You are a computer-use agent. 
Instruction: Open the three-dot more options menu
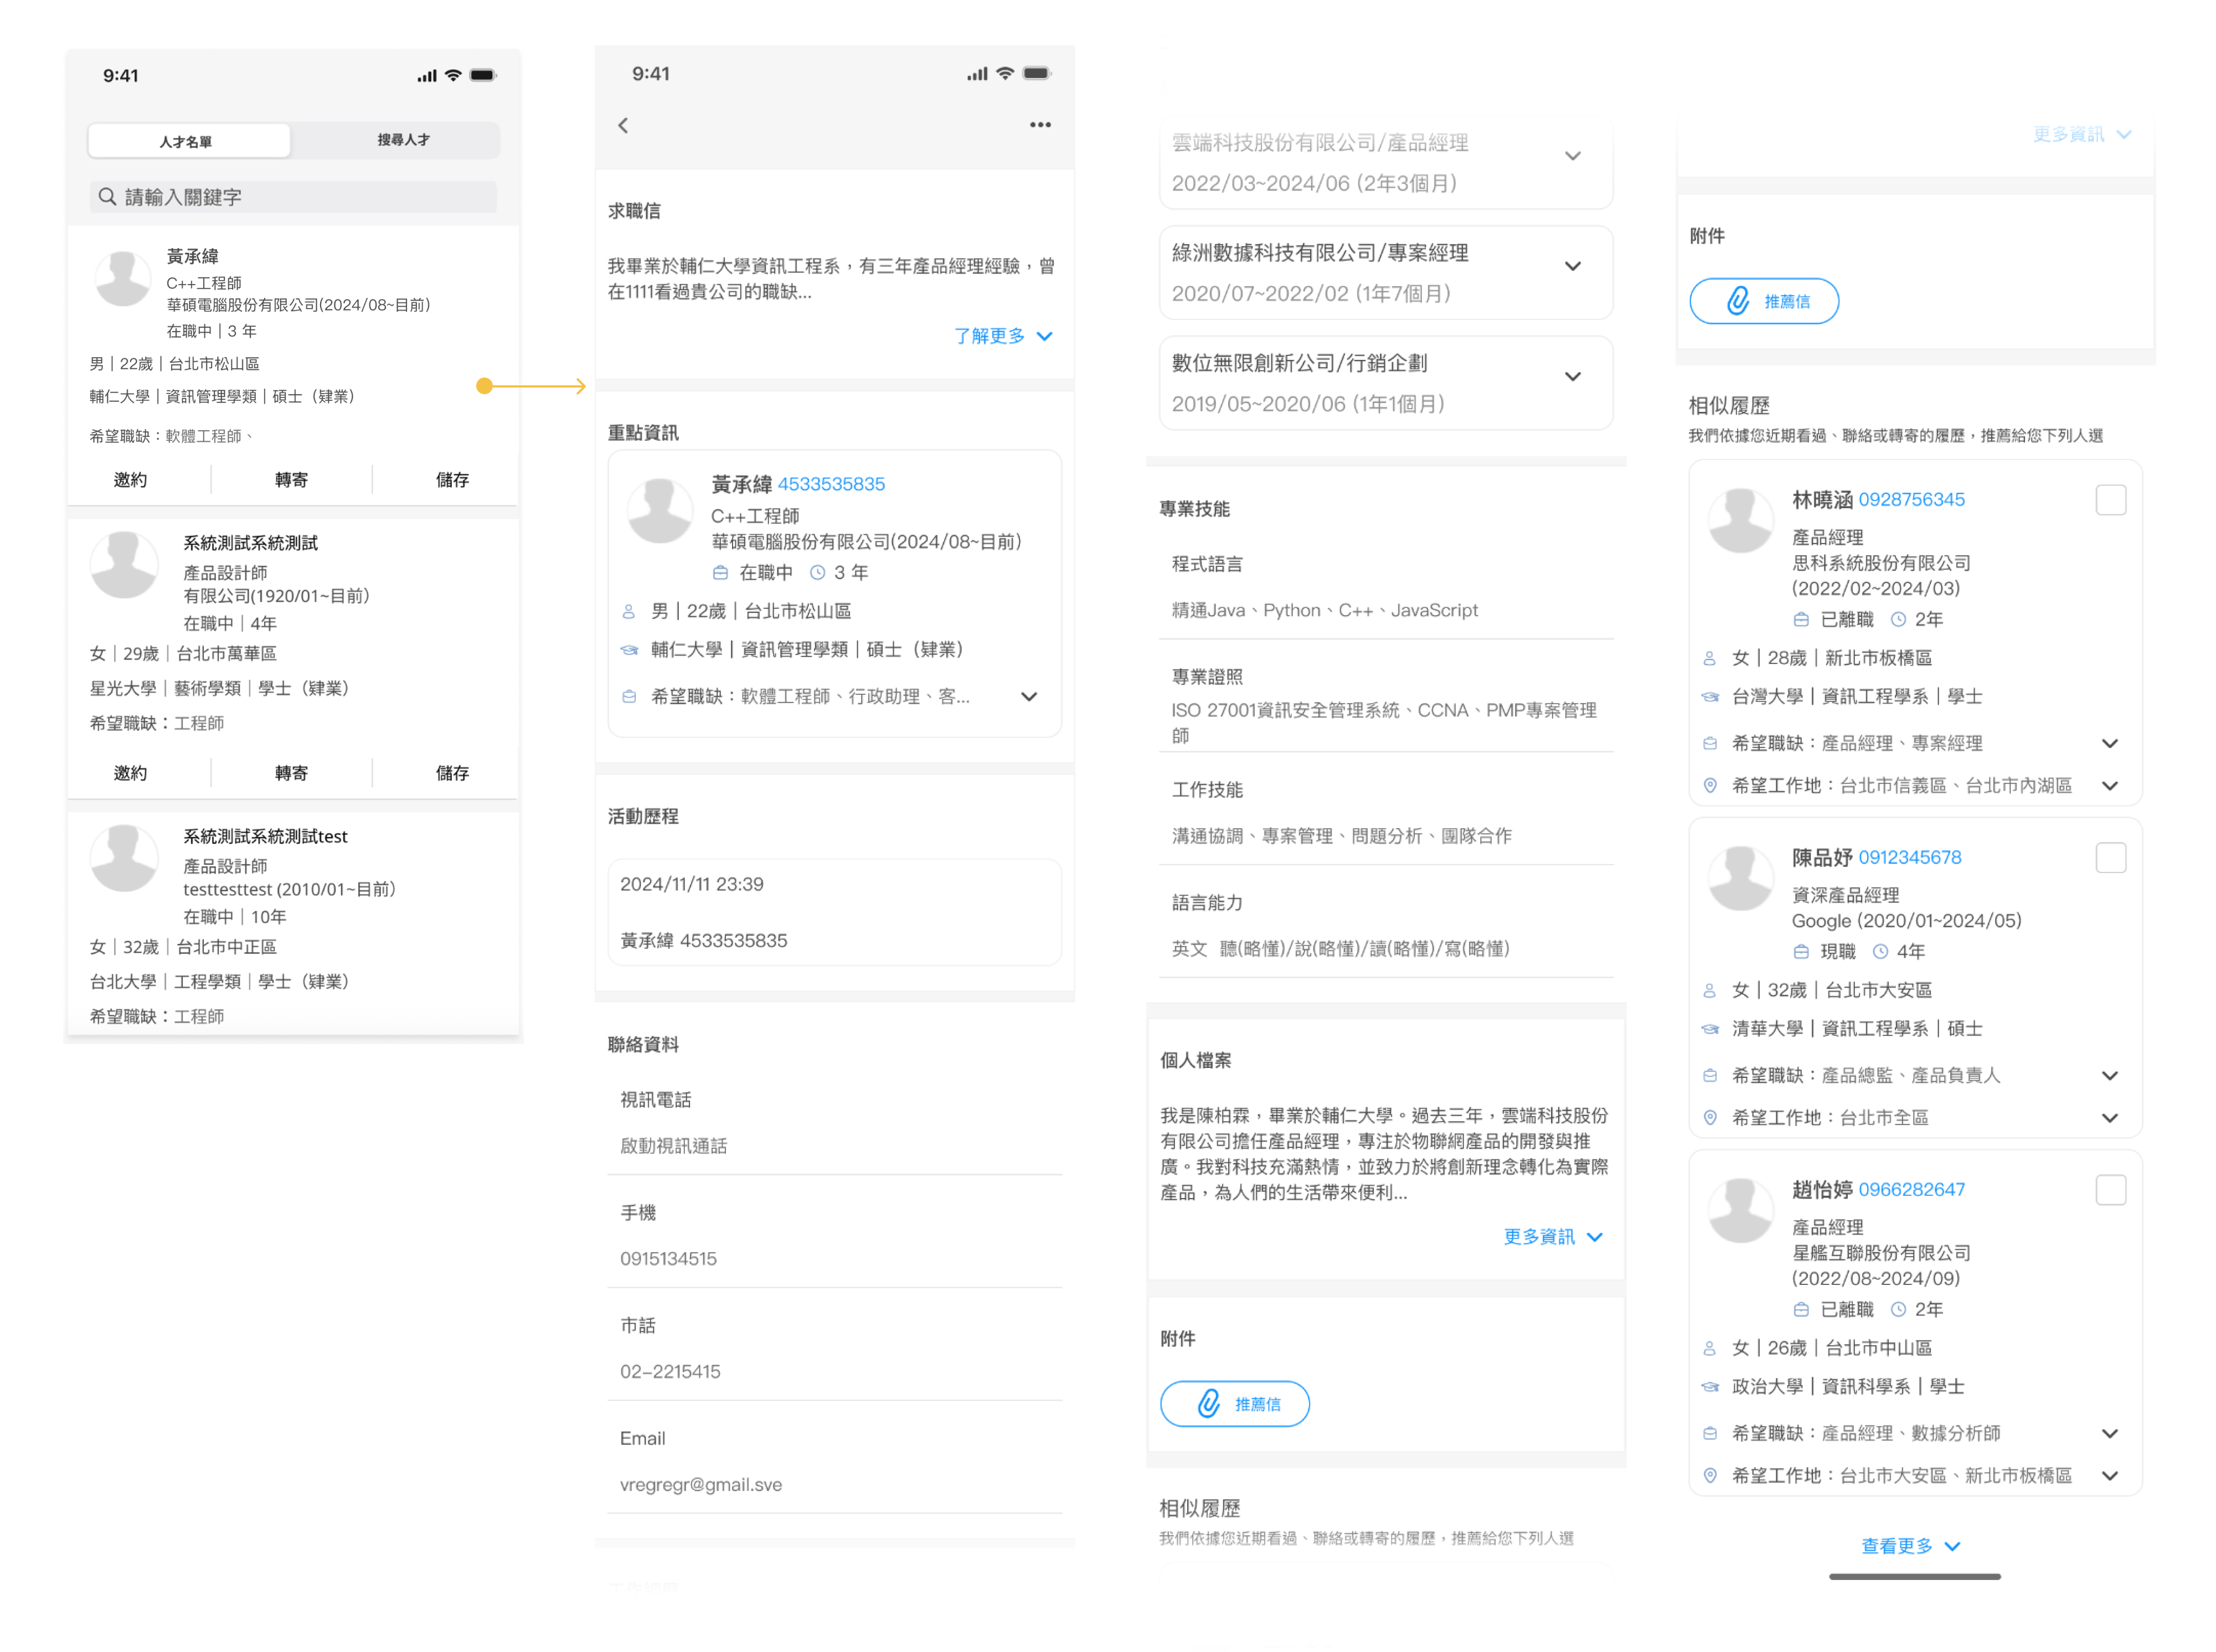(x=1039, y=125)
